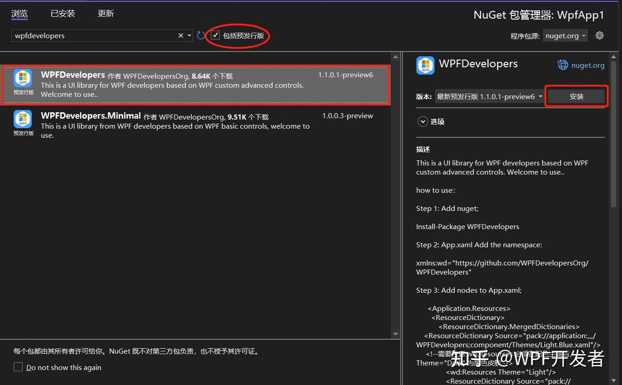The height and width of the screenshot is (385, 622).
Task: Click the WPFDevelopers.Minimal package icon
Action: [23, 119]
